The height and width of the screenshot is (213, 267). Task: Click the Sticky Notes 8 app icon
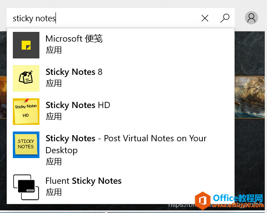(26, 78)
